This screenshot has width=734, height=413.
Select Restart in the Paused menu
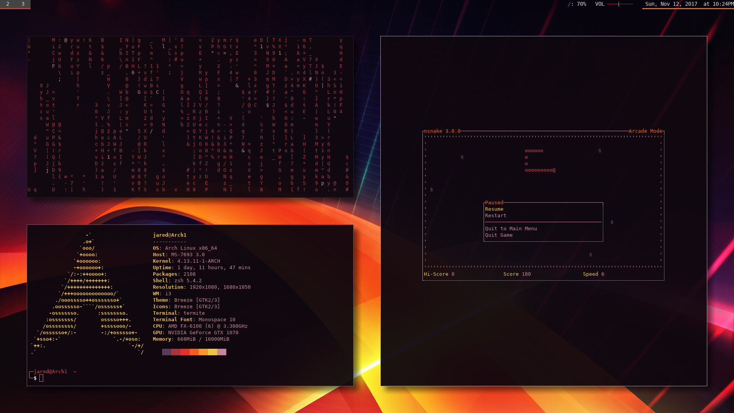point(495,216)
